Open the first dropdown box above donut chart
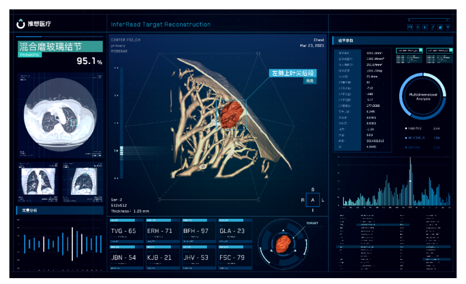This screenshot has height=284, width=466. tap(409, 51)
